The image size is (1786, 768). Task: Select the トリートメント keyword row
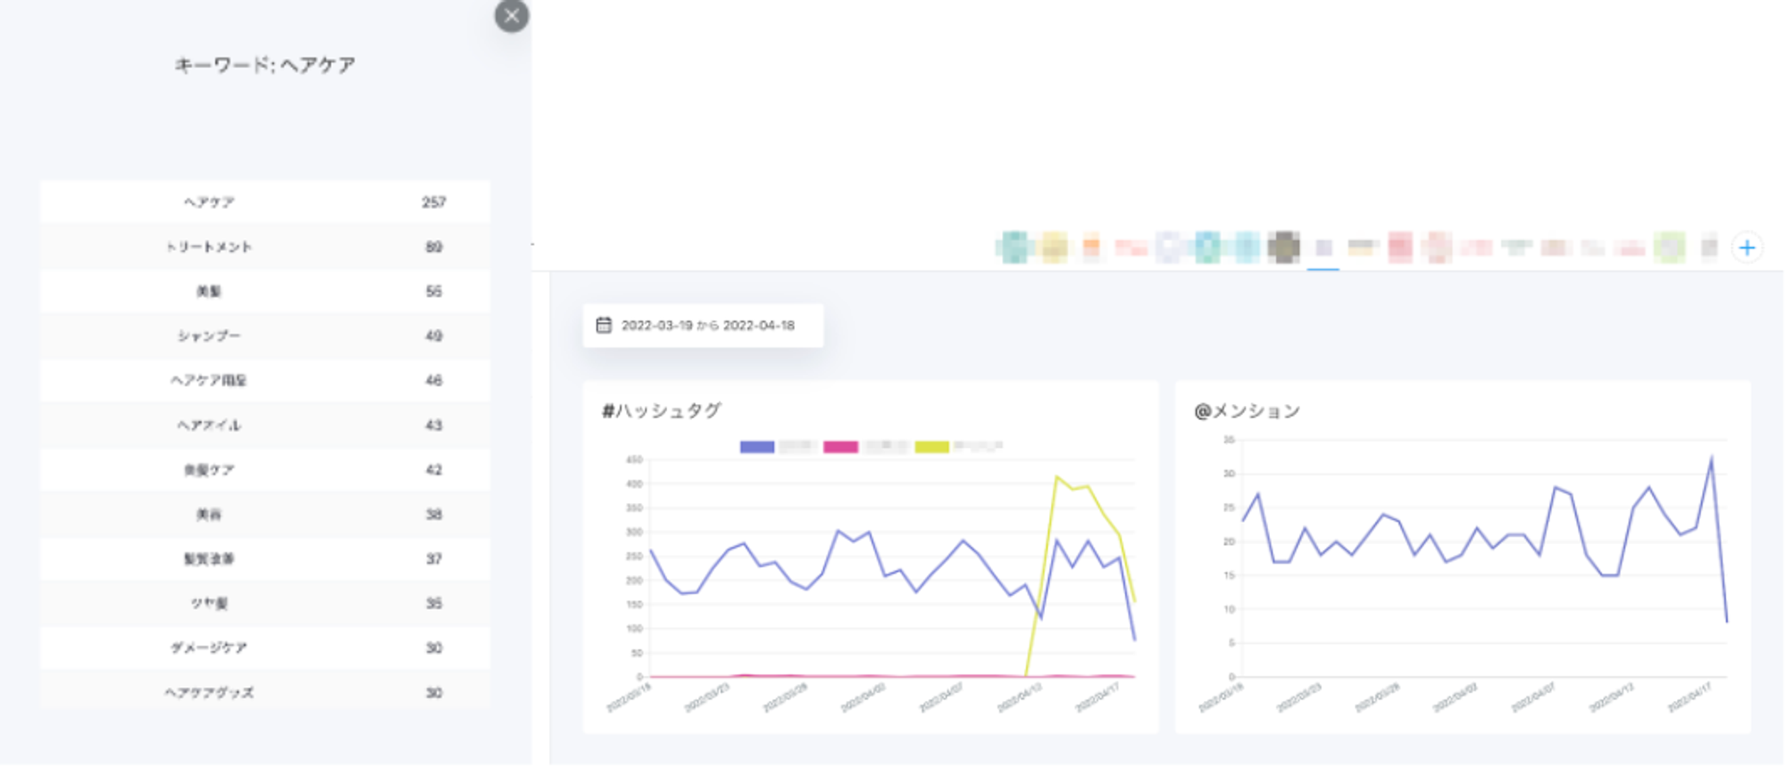pos(265,247)
